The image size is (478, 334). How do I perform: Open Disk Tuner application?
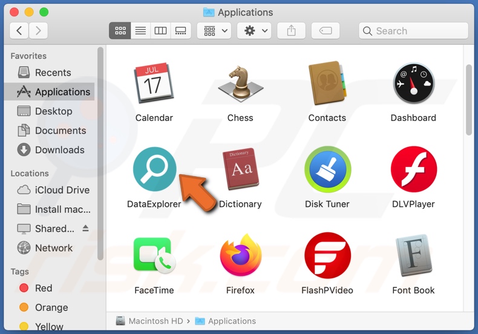pyautogui.click(x=327, y=170)
